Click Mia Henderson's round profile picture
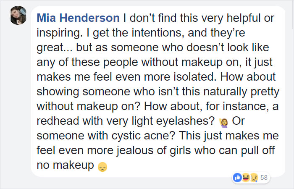This screenshot has height=189, width=294. coord(18,16)
